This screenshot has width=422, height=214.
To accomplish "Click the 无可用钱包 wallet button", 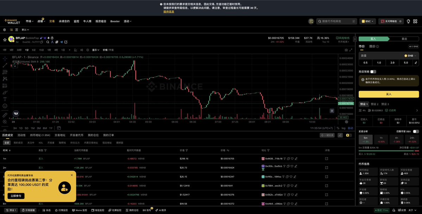I will tap(391, 21).
